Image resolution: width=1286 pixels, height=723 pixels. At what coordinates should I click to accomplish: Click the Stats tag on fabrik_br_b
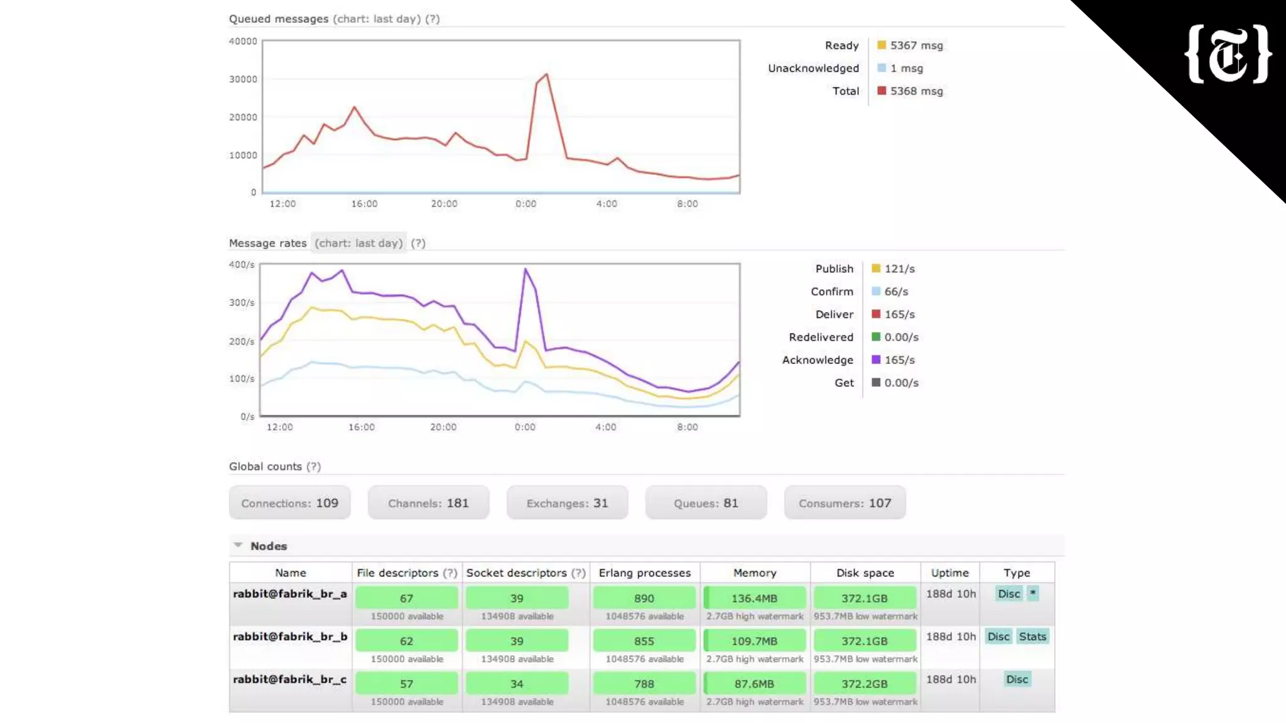(1032, 636)
